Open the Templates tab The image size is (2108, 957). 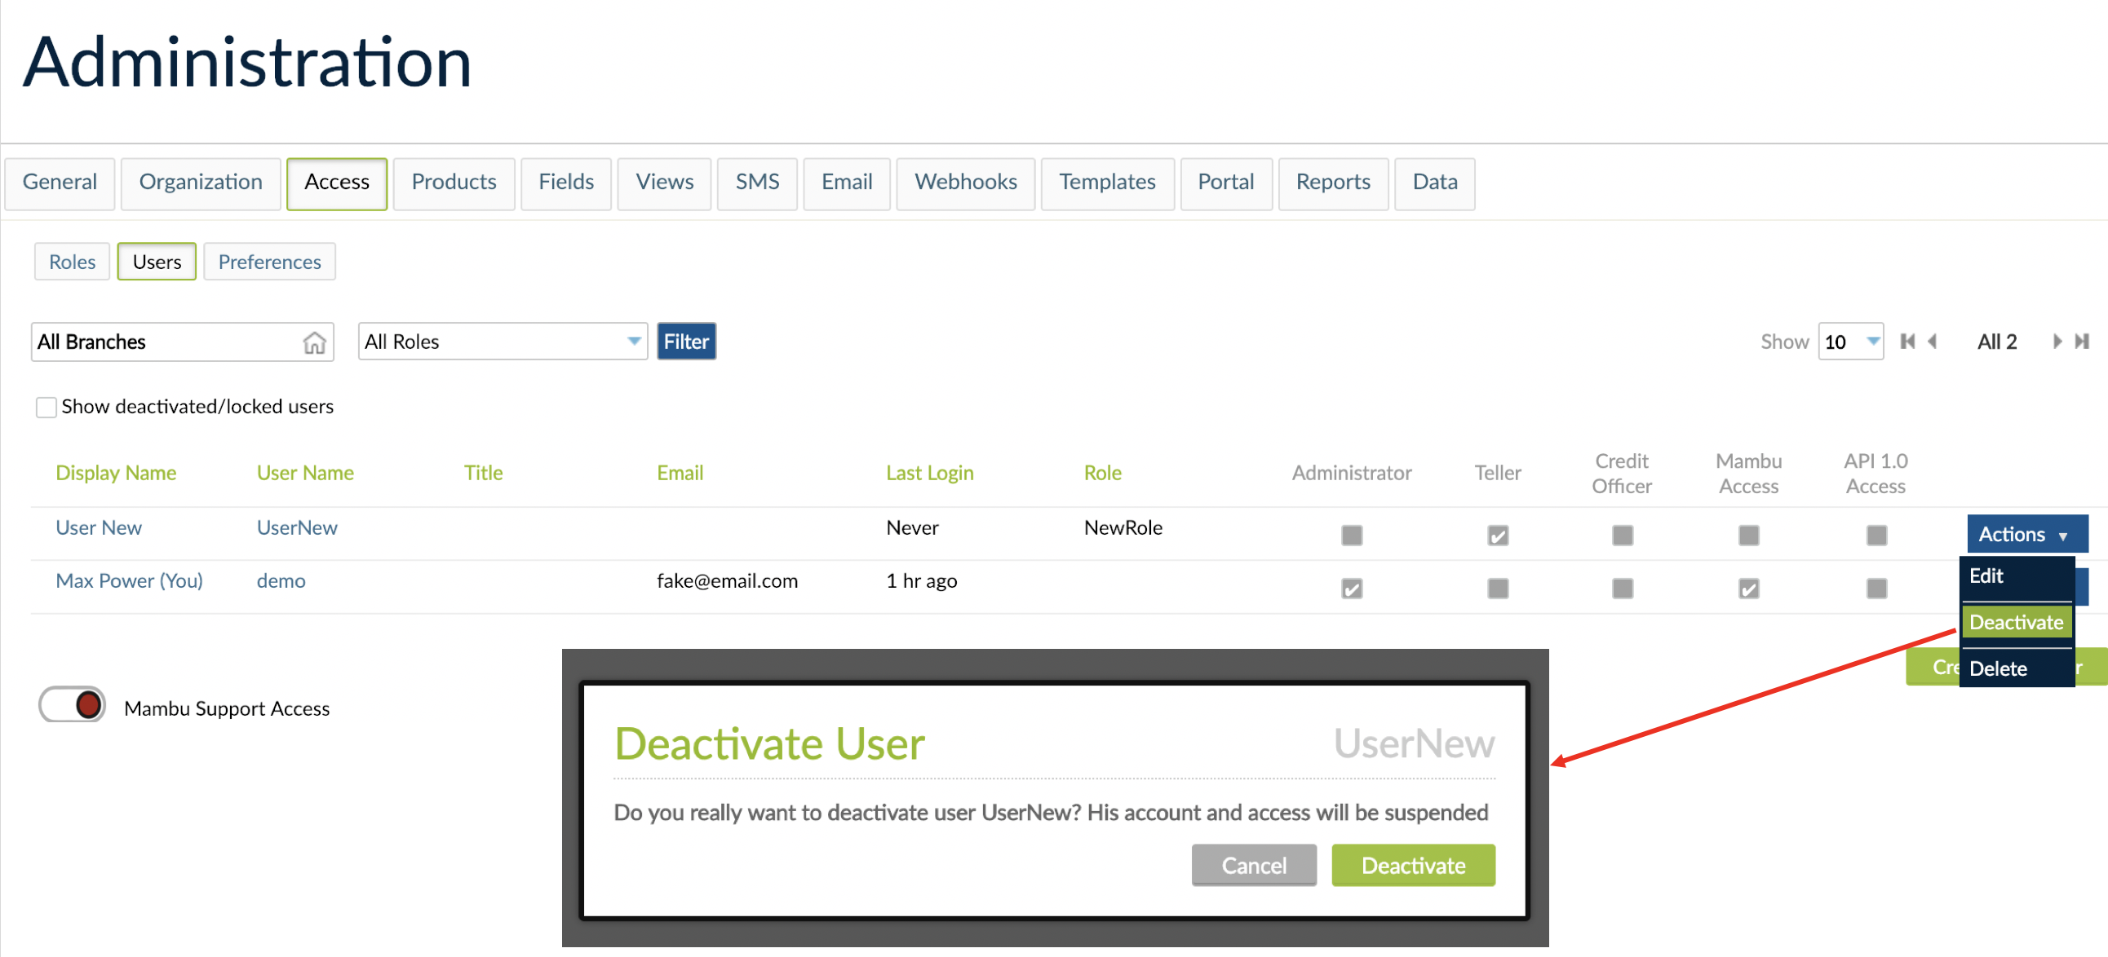(x=1107, y=183)
